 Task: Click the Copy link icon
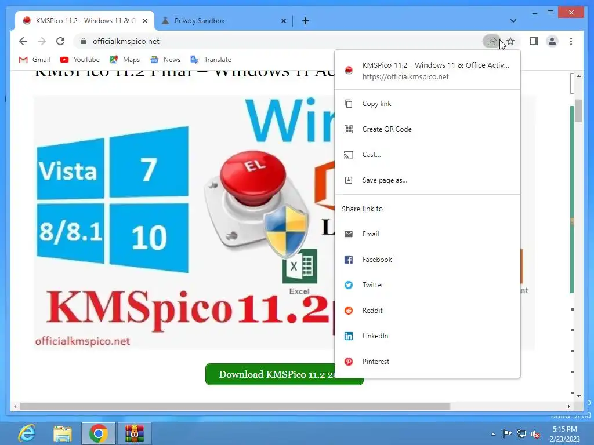[x=349, y=104]
